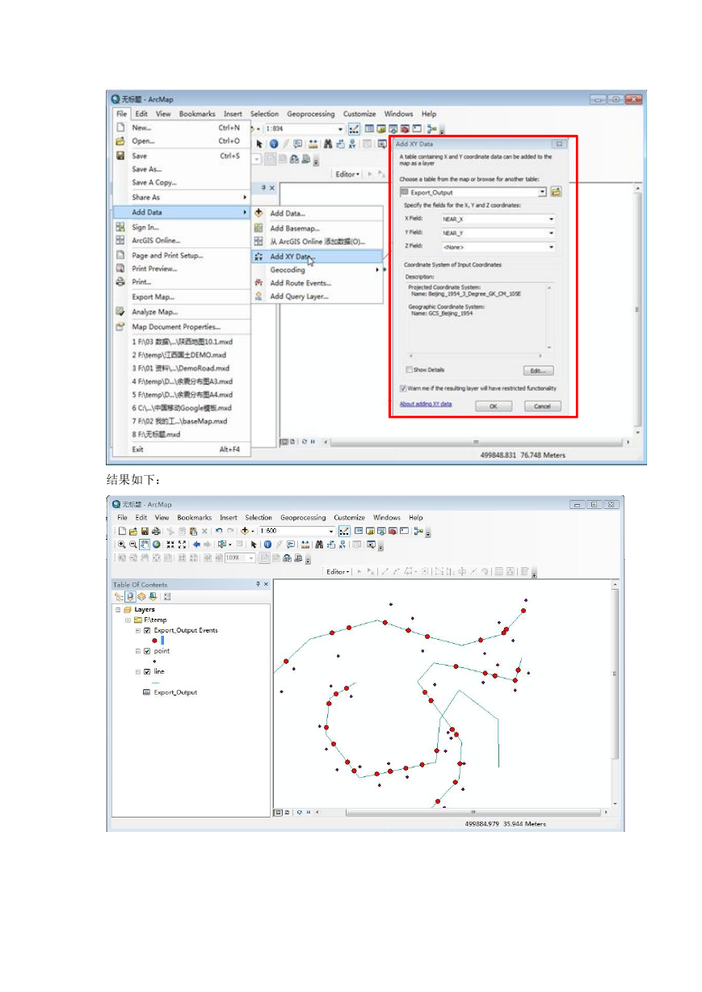
Task: Collapse Layers data frame in Table Of Contents
Action: (118, 609)
